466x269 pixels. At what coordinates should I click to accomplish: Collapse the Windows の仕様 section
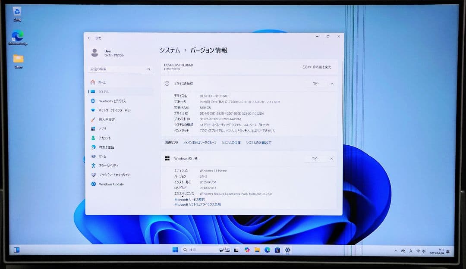(331, 159)
